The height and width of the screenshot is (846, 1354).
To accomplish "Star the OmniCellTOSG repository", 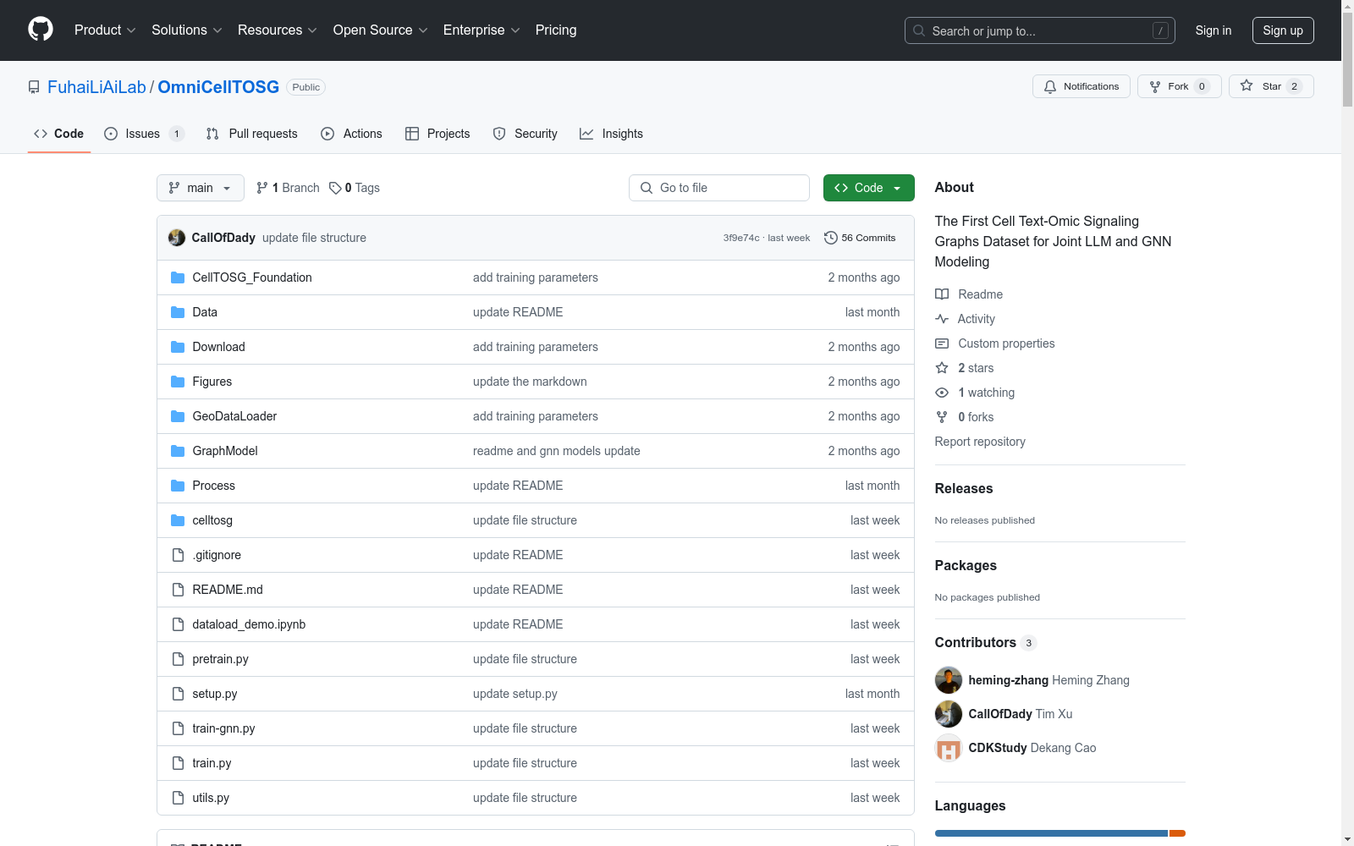I will click(x=1271, y=86).
